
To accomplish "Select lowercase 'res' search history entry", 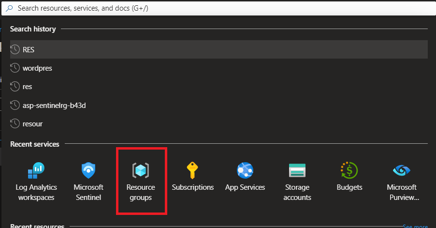I will [x=219, y=87].
